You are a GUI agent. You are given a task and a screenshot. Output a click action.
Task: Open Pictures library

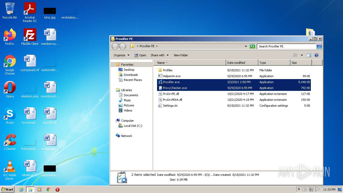tap(129, 105)
